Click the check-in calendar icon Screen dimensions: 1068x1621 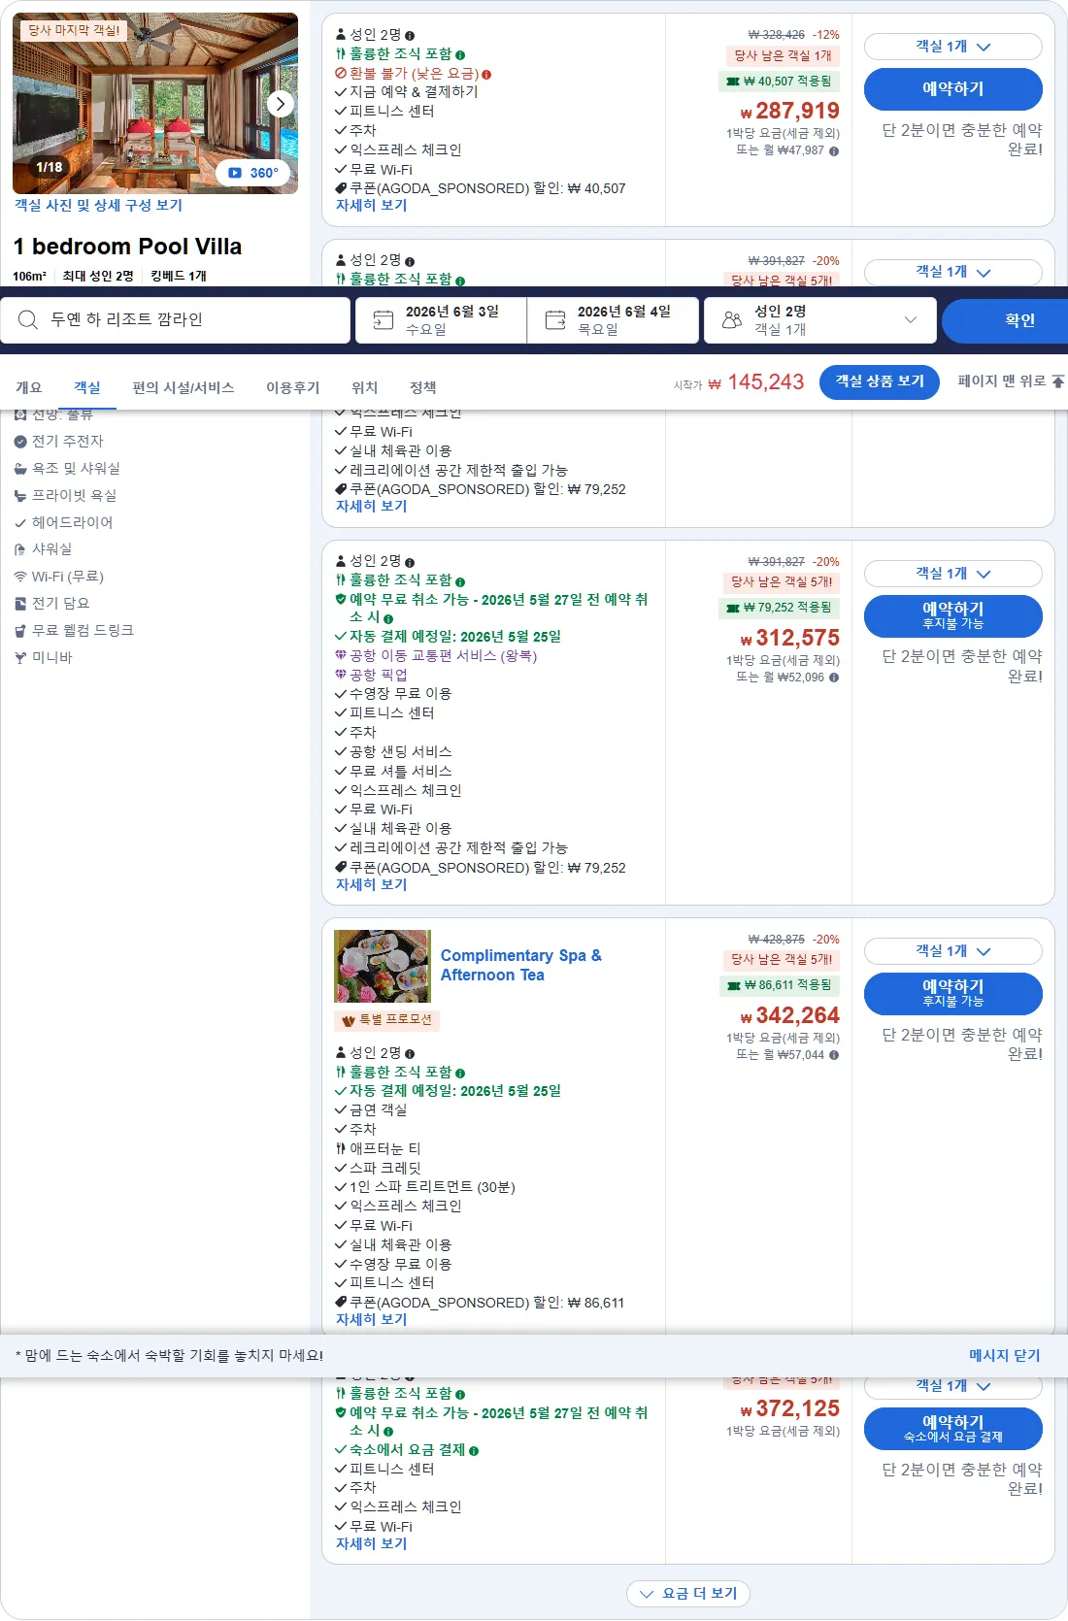point(384,319)
